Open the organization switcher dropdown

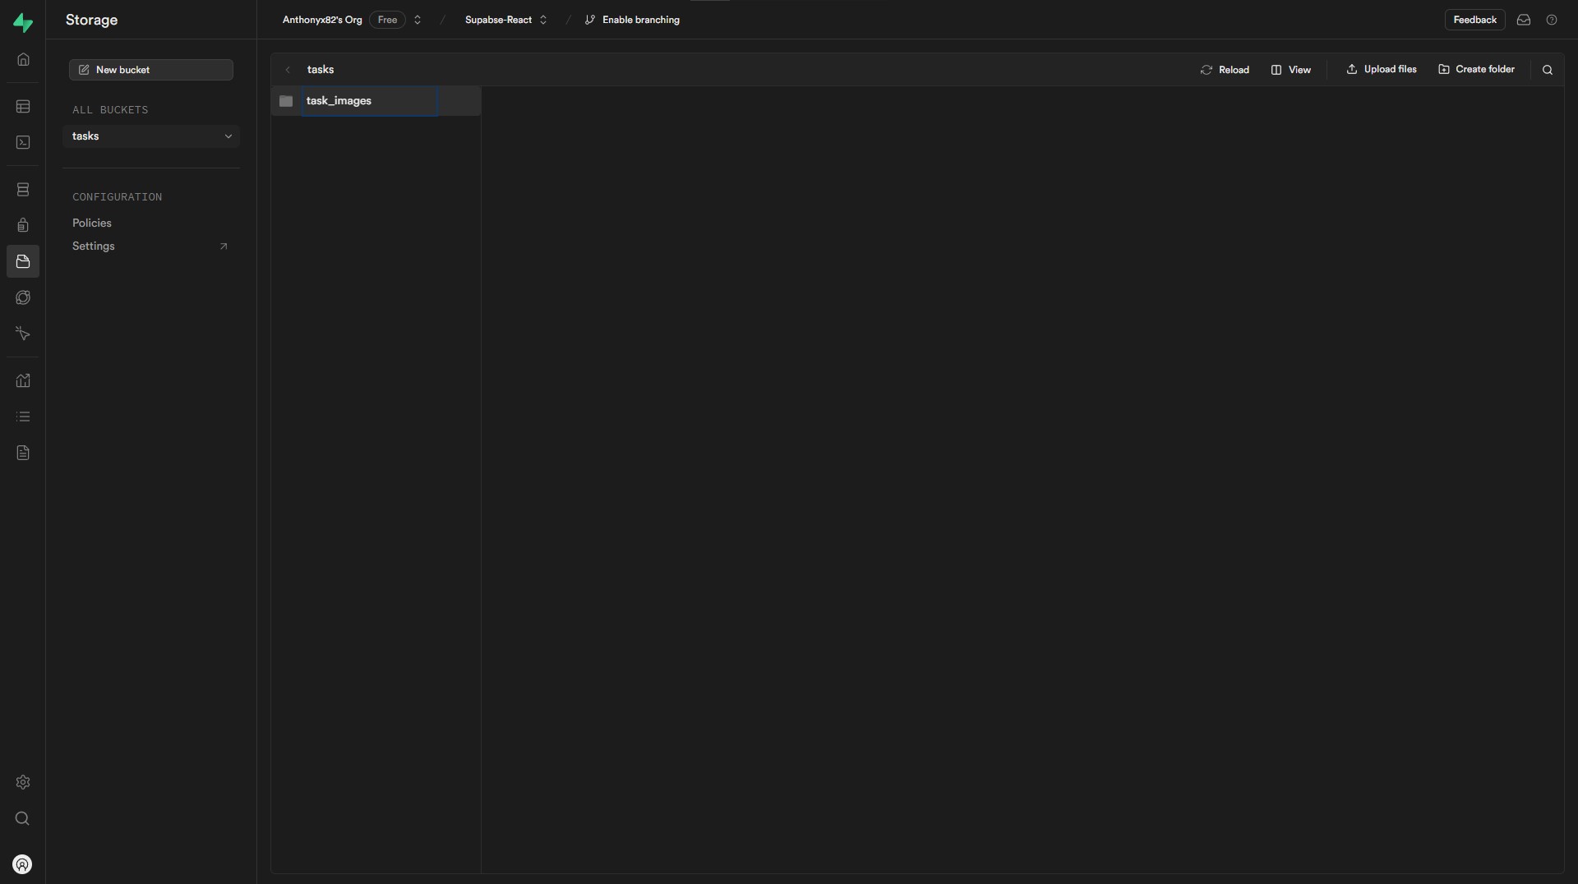(x=418, y=20)
